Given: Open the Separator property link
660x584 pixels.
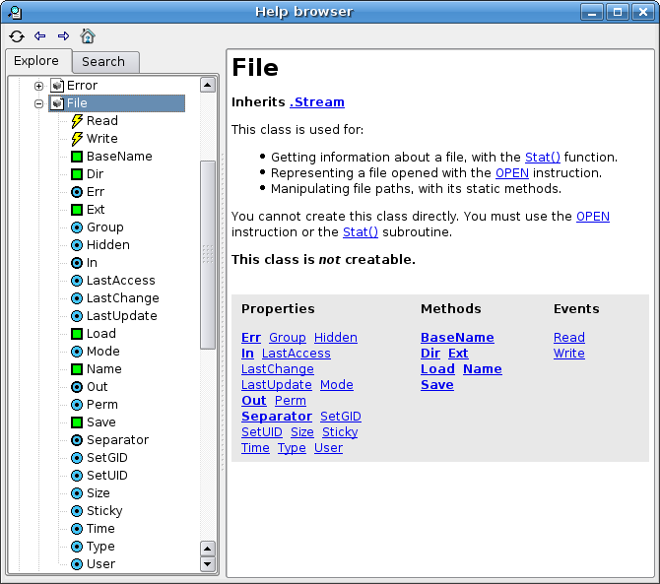Looking at the screenshot, I should pyautogui.click(x=277, y=417).
